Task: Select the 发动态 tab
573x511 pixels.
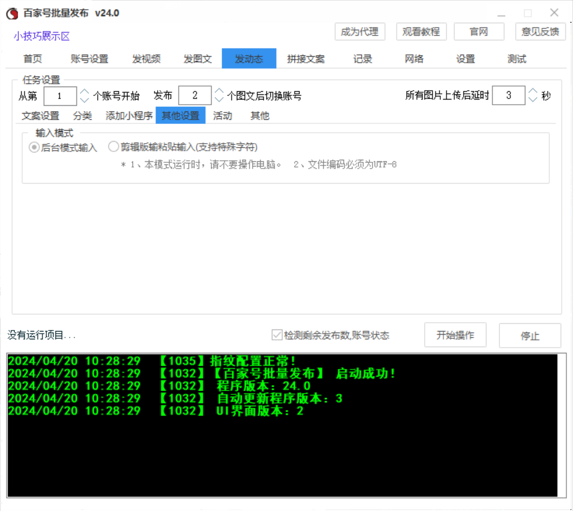Action: tap(249, 59)
